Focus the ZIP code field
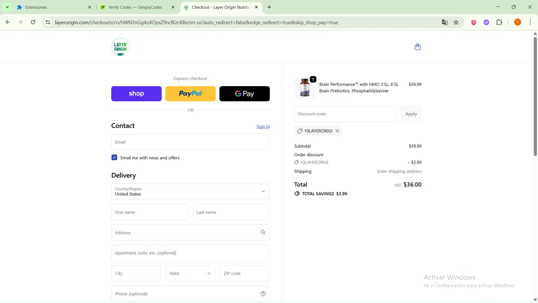The image size is (538, 303). tap(245, 274)
